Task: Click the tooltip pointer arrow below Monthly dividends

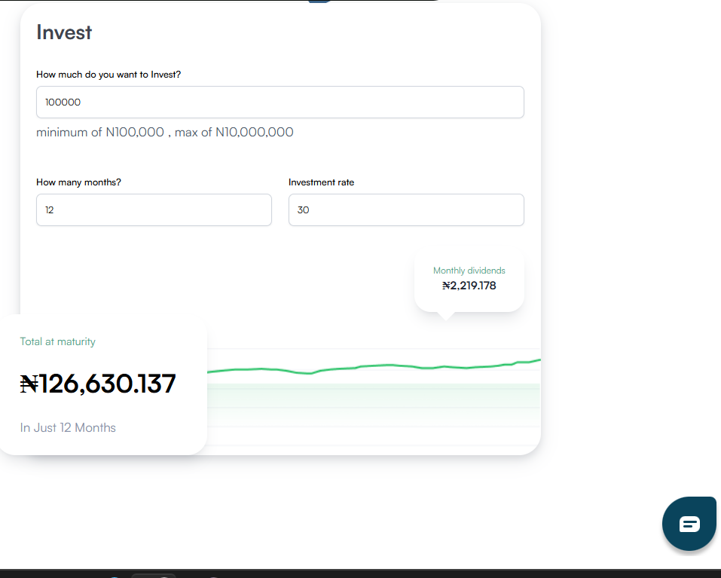Action: [446, 314]
